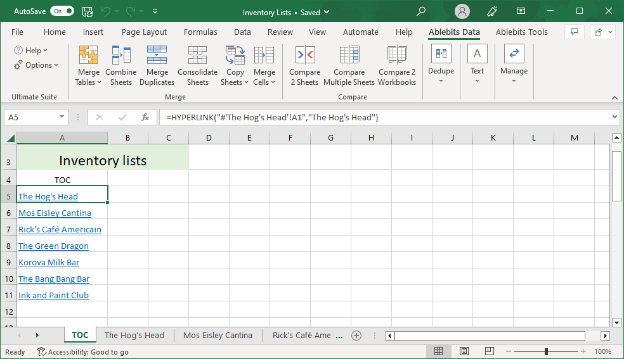The image size is (624, 359).
Task: Click the zoom slider in status bar
Action: pyautogui.click(x=546, y=351)
